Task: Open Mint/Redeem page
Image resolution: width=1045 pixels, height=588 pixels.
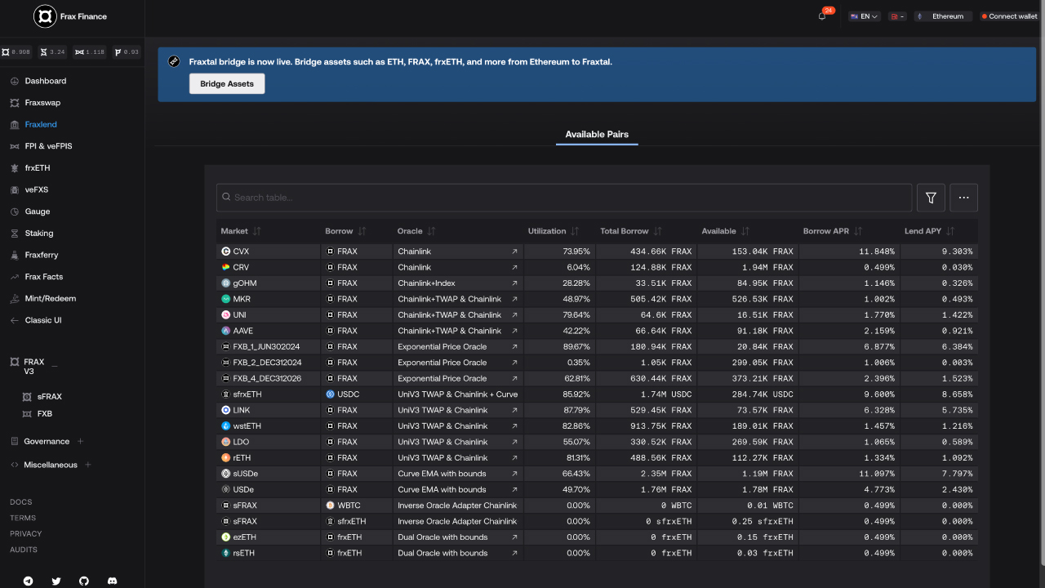Action: click(51, 299)
